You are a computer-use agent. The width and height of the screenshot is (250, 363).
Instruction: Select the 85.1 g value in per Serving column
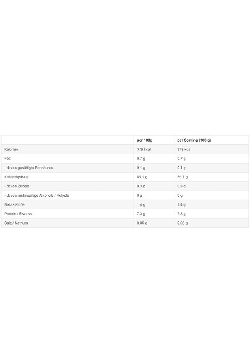183,177
